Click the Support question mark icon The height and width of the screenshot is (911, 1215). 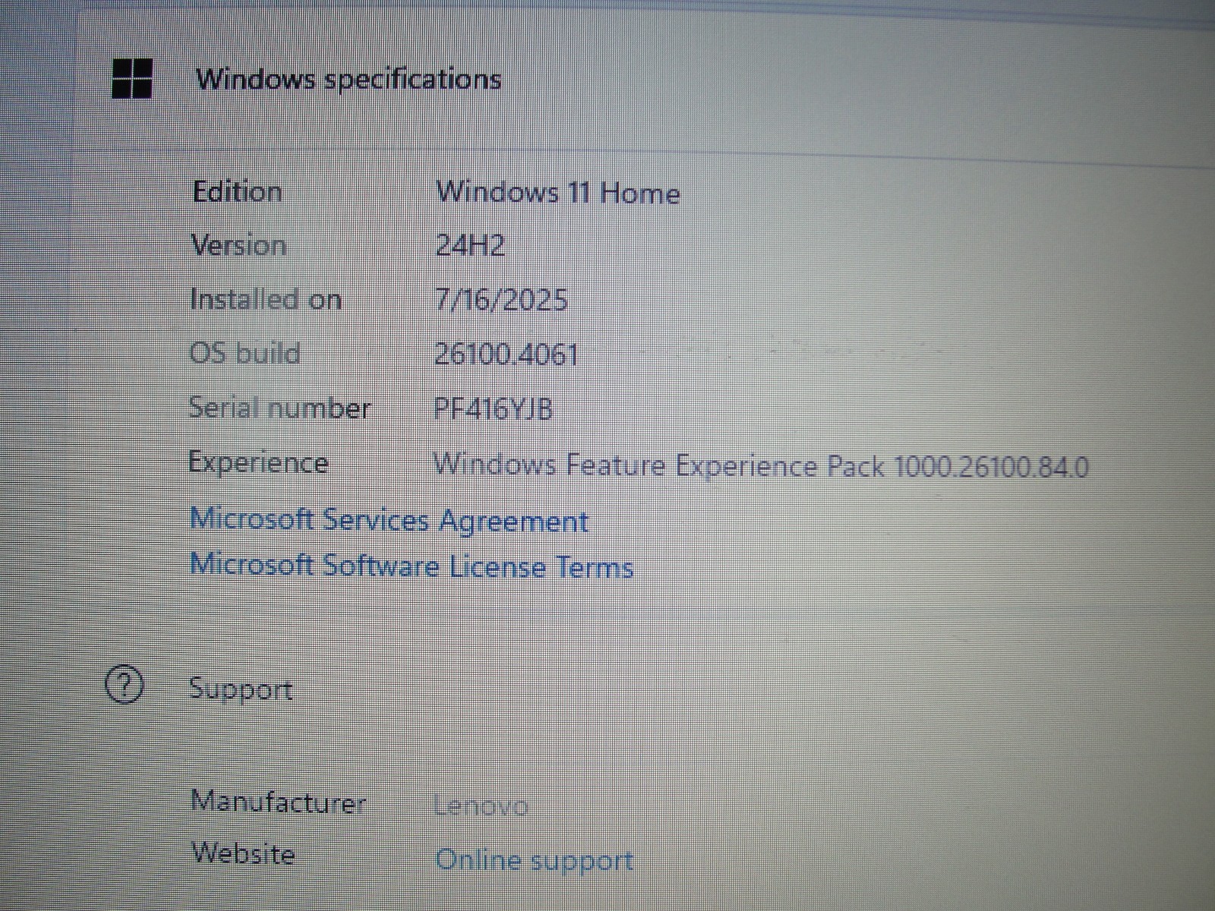[x=124, y=686]
